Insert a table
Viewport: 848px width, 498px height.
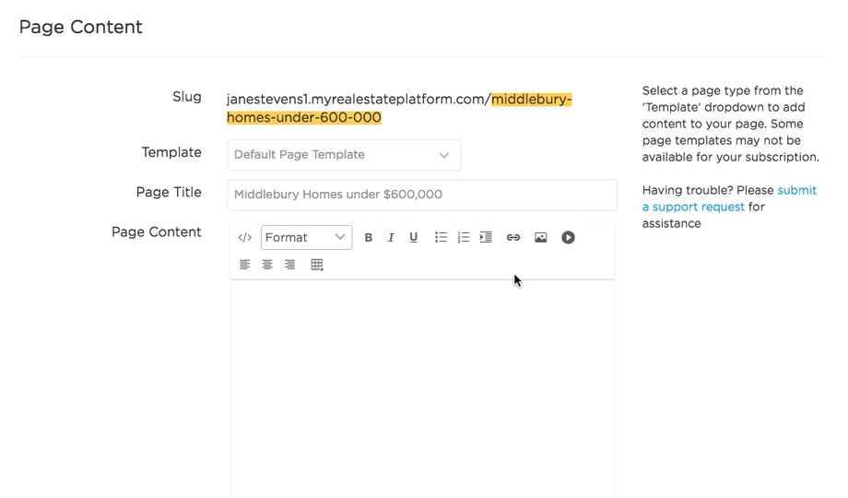[317, 265]
